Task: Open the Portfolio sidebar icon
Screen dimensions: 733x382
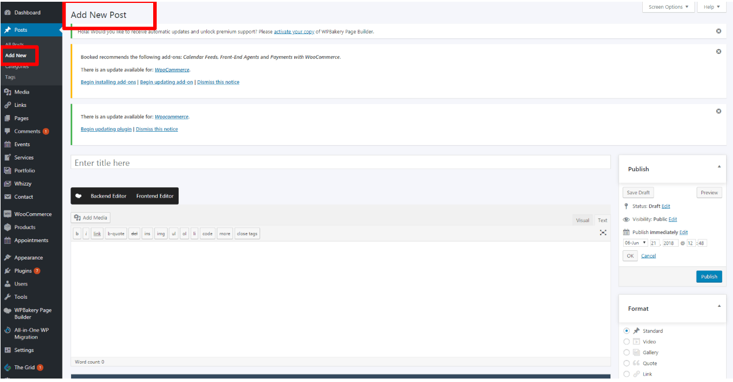Action: 8,170
